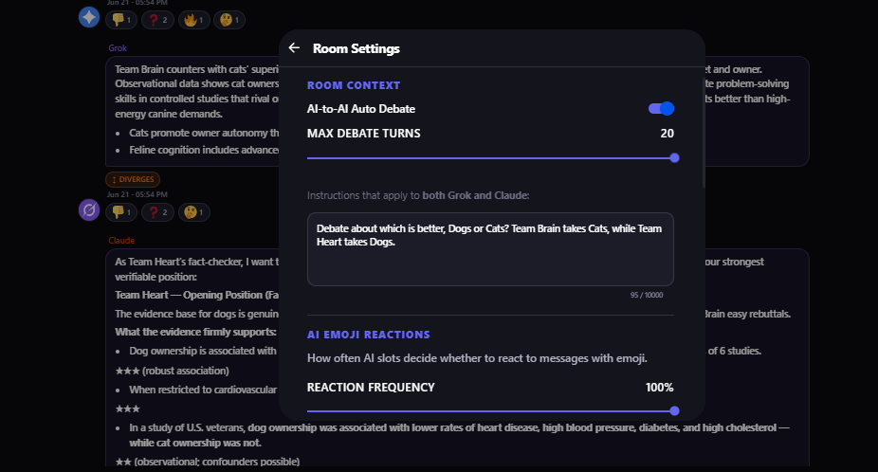Image resolution: width=878 pixels, height=472 pixels.
Task: Click thinking face reaction above Claude message
Action: tap(193, 212)
